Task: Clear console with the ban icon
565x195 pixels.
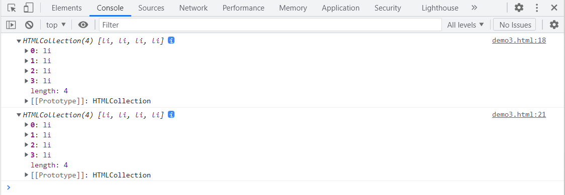Action: pos(29,25)
